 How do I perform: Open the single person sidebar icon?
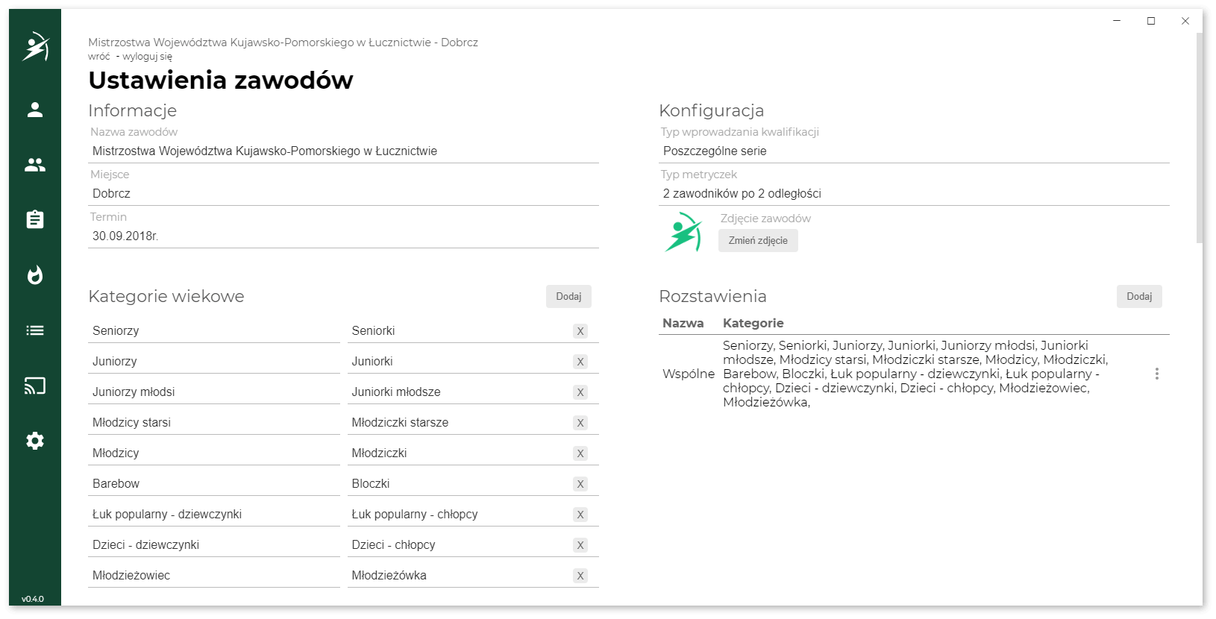35,110
